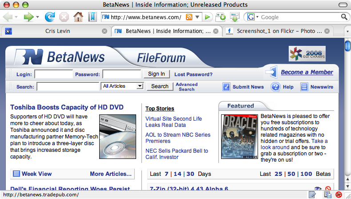The width and height of the screenshot is (351, 199).
Task: Open Virtual Site Second Life Leaks Real Data
Action: 173,122
